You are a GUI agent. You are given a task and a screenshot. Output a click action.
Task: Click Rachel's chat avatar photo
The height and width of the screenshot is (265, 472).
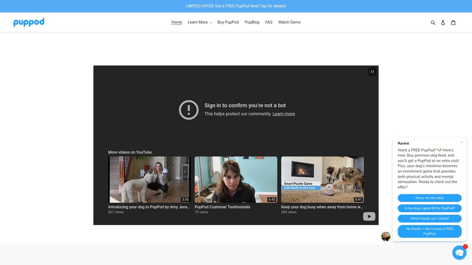click(x=386, y=236)
